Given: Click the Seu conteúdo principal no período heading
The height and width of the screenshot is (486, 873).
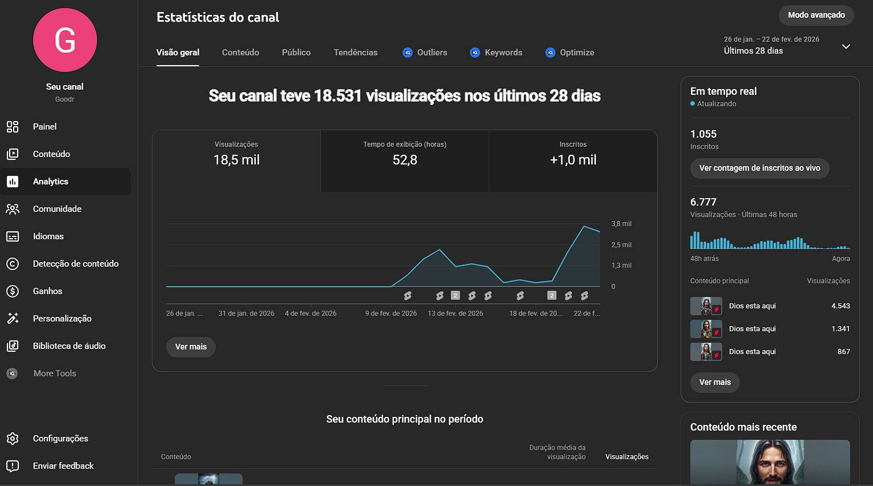Looking at the screenshot, I should coord(405,419).
